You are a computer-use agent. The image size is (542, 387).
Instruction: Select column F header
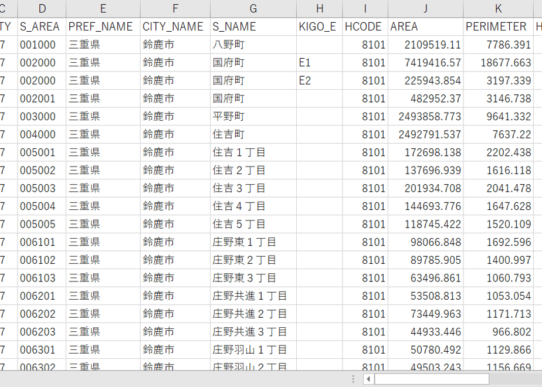point(175,9)
